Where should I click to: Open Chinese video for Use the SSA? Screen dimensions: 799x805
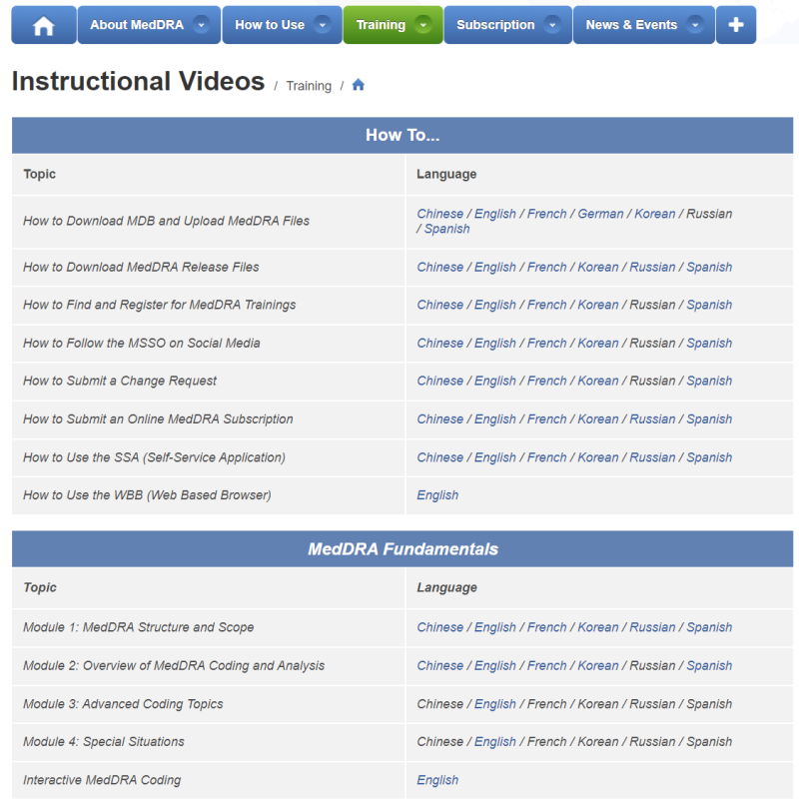440,457
